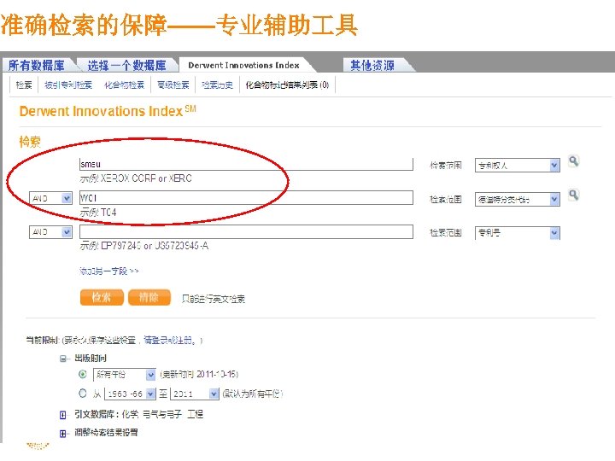Select the 所有年份 radio button
Screen dimensions: 615x461
click(83, 374)
